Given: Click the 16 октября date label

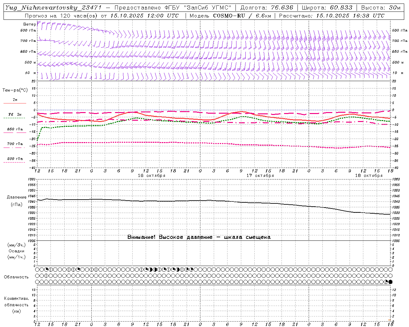Looking at the screenshot, I should [151, 176].
